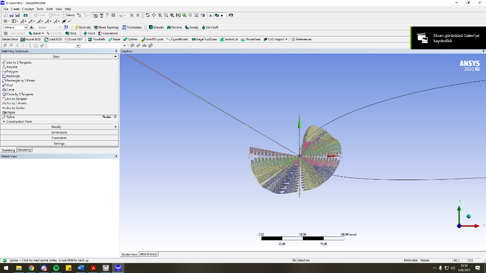Image resolution: width=486 pixels, height=273 pixels.
Task: Toggle the ThroatArea tool
Action: (x=252, y=39)
